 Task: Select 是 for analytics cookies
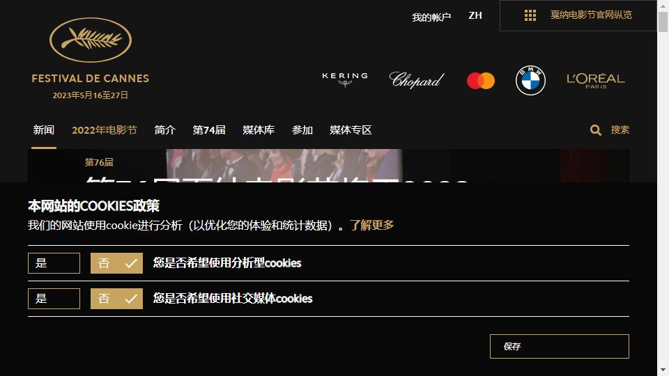click(54, 263)
